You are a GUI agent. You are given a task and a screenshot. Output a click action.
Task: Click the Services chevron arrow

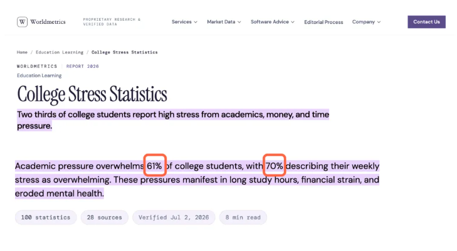click(196, 22)
